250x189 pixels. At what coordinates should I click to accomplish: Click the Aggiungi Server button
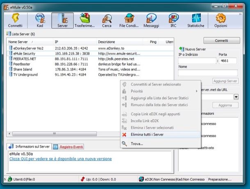tap(225, 81)
